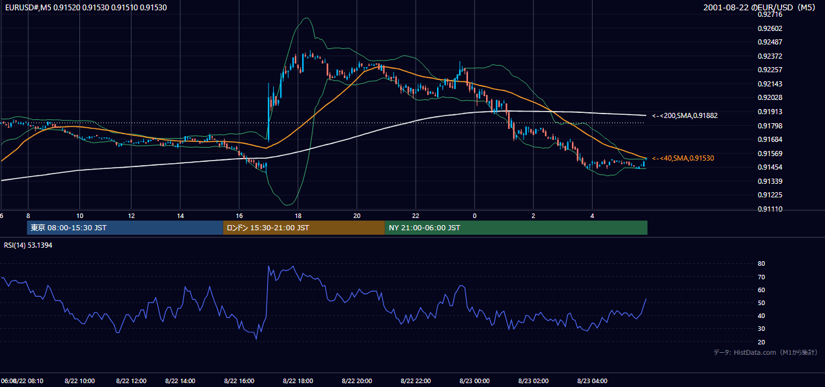
Task: Click hour label 22 under price chart
Action: coord(416,215)
